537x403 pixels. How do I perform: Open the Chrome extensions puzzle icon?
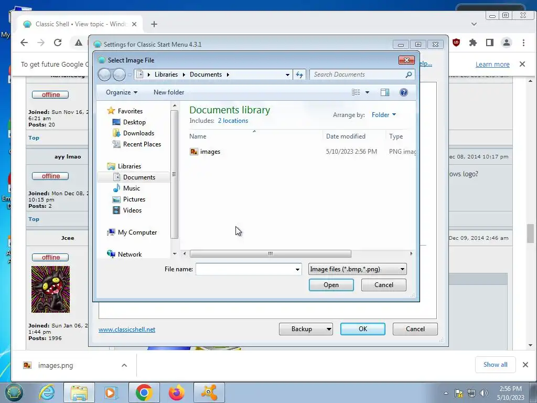pyautogui.click(x=473, y=43)
